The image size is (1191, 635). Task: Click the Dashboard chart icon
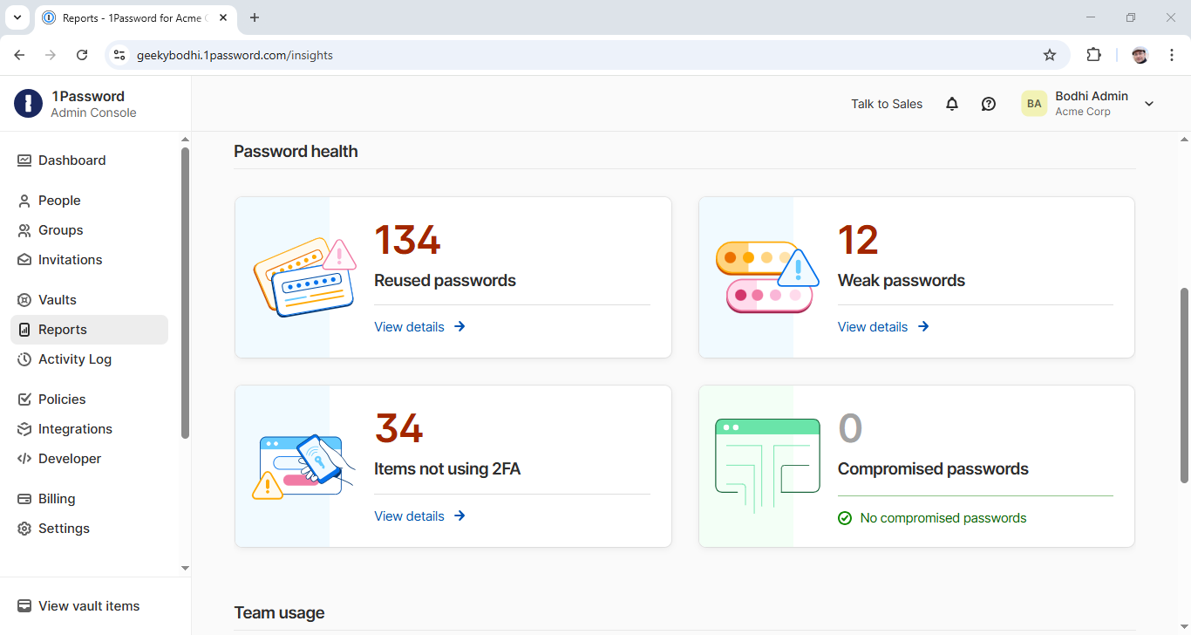coord(24,160)
